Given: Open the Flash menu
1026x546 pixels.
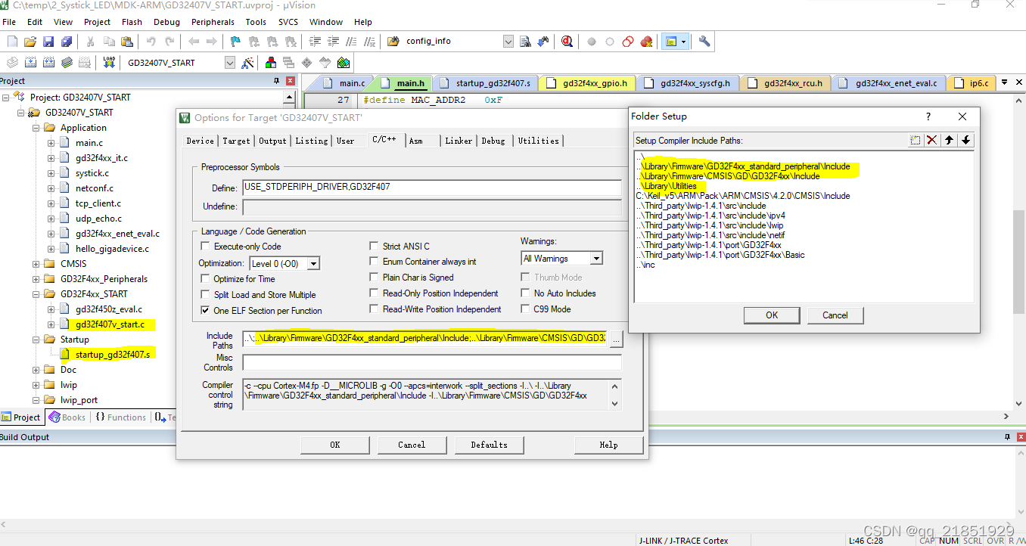Looking at the screenshot, I should pos(132,22).
